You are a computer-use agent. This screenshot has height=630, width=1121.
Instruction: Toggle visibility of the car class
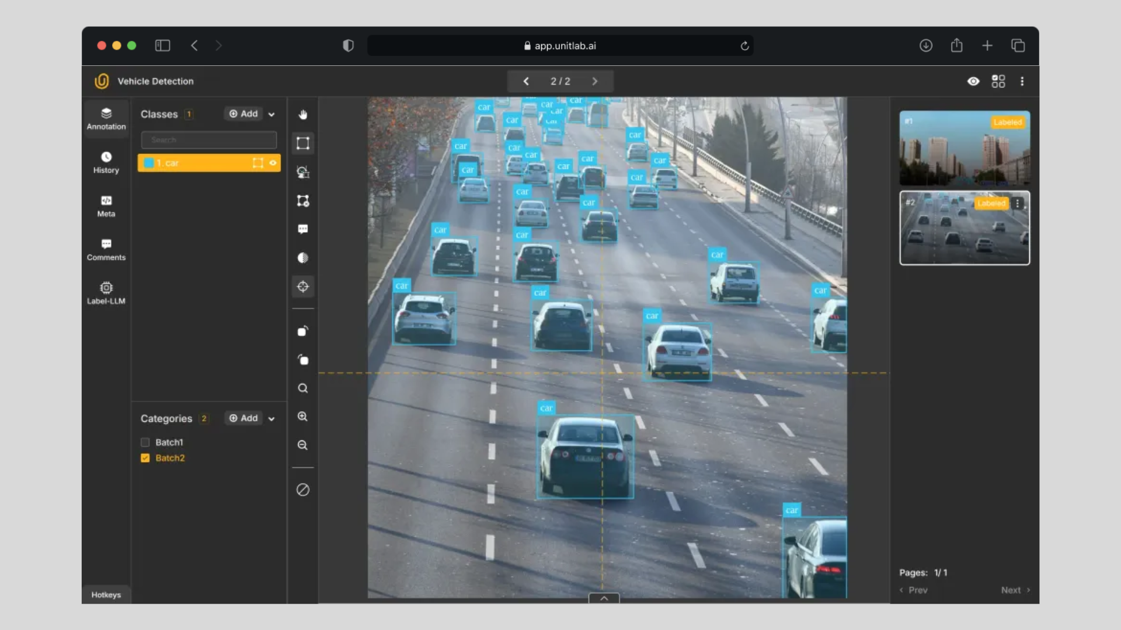coord(273,163)
